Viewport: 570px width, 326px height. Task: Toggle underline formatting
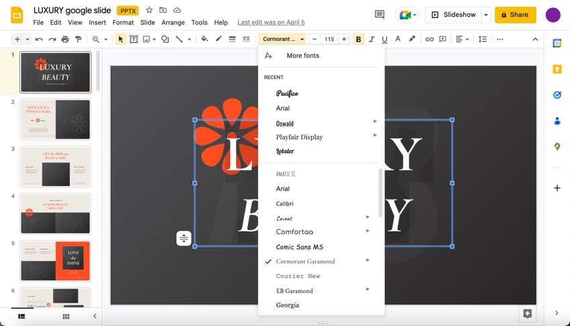(385, 39)
